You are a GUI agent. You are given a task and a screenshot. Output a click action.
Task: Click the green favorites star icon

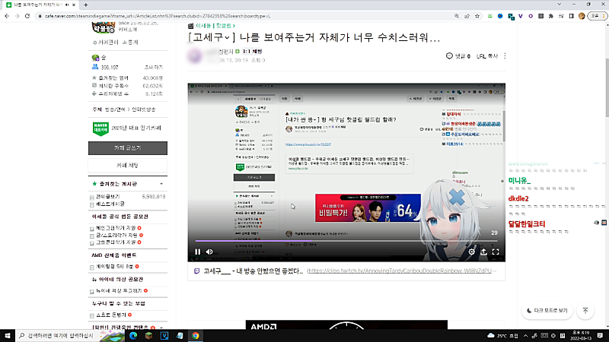[94, 184]
